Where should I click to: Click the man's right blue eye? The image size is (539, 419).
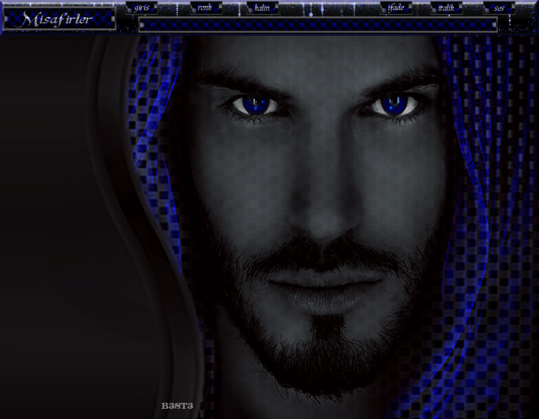(x=395, y=106)
